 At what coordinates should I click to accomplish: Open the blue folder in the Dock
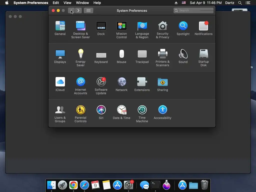pyautogui.click(x=193, y=185)
